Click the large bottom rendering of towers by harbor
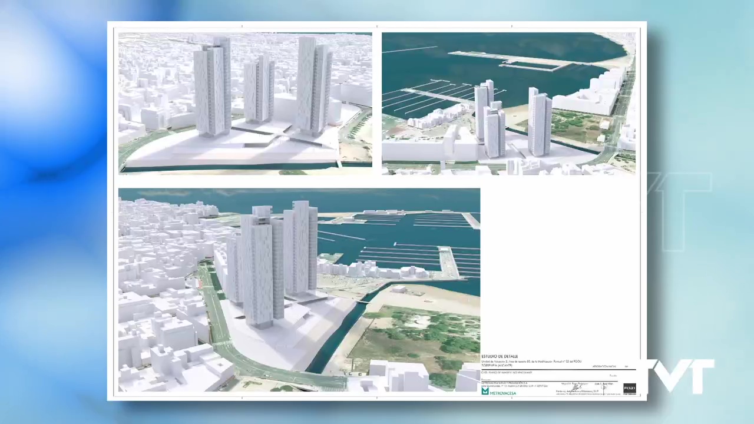 point(299,290)
